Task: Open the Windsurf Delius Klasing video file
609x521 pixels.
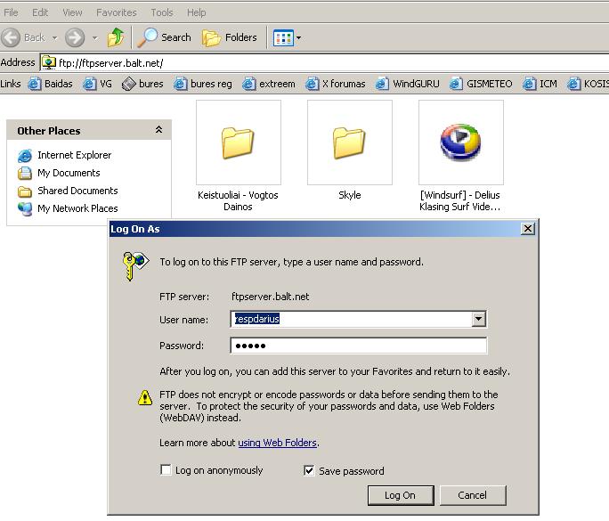Action: [460, 142]
